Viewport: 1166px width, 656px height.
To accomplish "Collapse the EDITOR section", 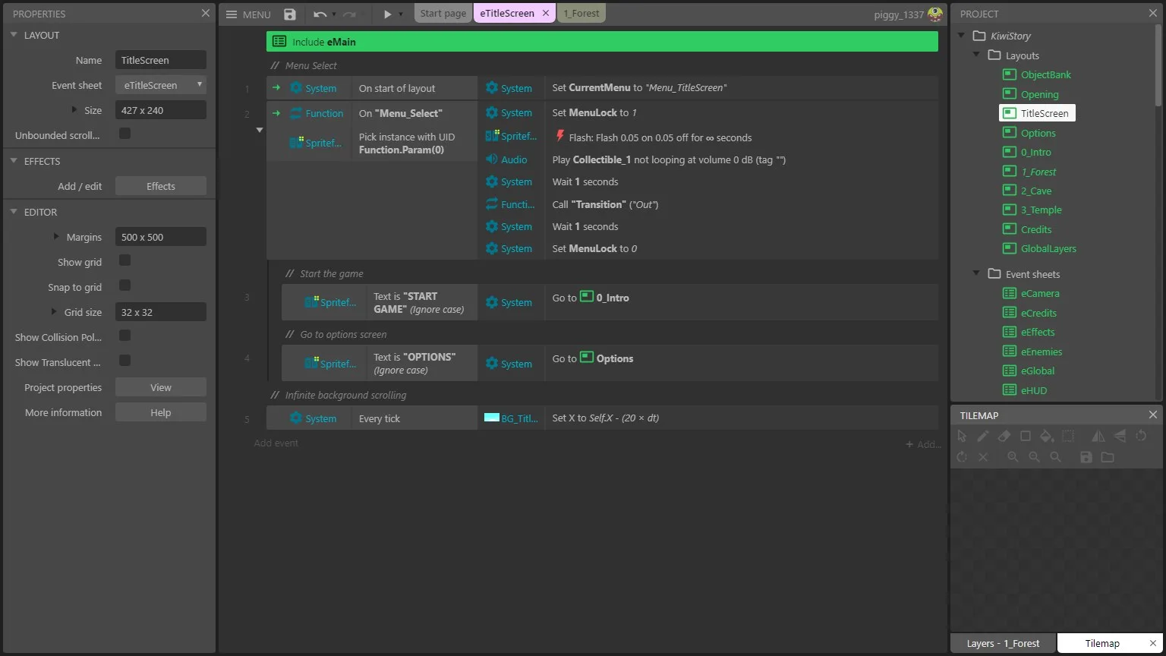I will click(x=14, y=212).
